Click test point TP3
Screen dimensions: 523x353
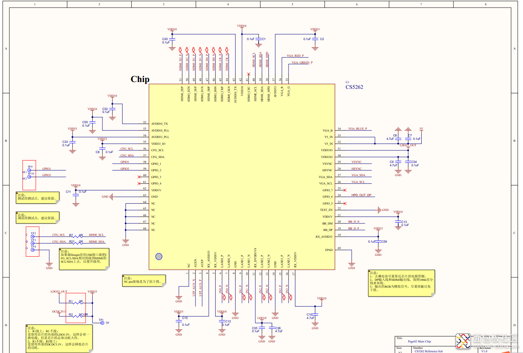33,243
